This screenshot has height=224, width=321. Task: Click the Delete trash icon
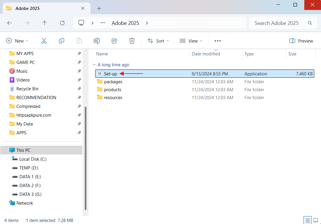tap(132, 41)
